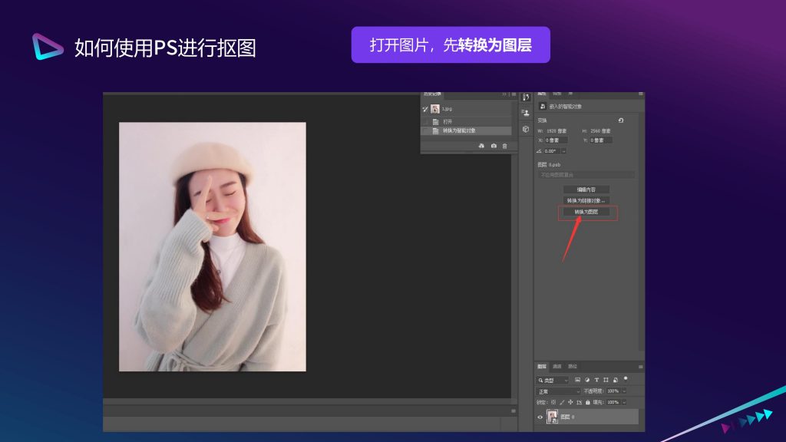Click the pixel layer filter icon

[x=577, y=380]
